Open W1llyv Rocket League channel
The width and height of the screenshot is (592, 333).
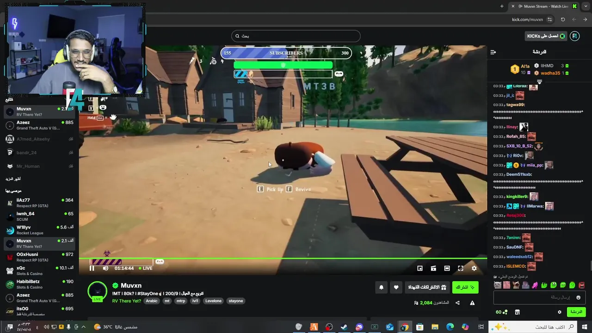[39, 230]
